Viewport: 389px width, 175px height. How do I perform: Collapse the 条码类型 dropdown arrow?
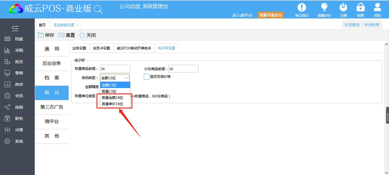[126, 78]
